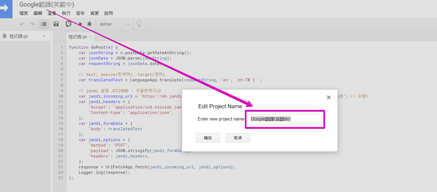Image resolution: width=437 pixels, height=192 pixels.
Task: Click the 'var translatedText' code line
Action: (x=170, y=80)
